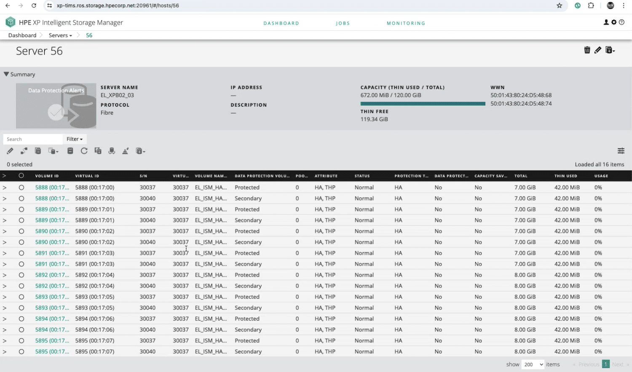Click the pencil edit icon in the volume toolbar
The width and height of the screenshot is (632, 372).
(x=10, y=151)
